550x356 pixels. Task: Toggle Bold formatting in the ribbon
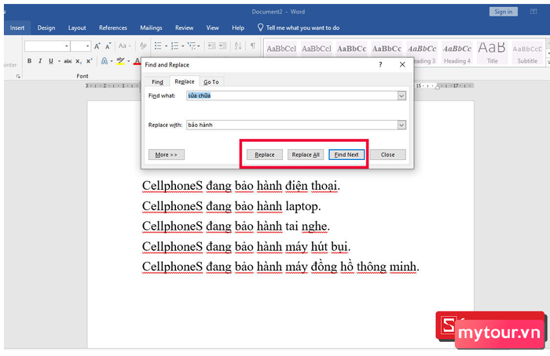(30, 61)
